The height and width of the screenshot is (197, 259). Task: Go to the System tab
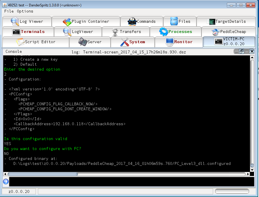pyautogui.click(x=133, y=42)
